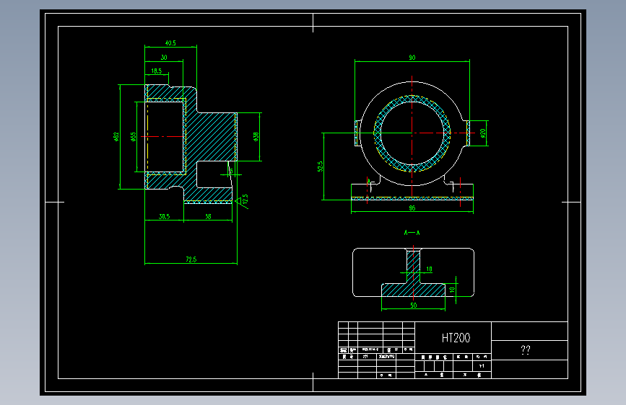The width and height of the screenshot is (626, 405).
Task: Pick the 30 dimension above the section view
Action: (x=164, y=58)
